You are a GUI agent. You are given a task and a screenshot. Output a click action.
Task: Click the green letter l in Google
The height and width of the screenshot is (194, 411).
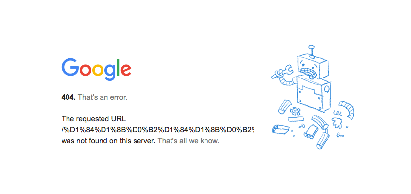pyautogui.click(x=118, y=68)
